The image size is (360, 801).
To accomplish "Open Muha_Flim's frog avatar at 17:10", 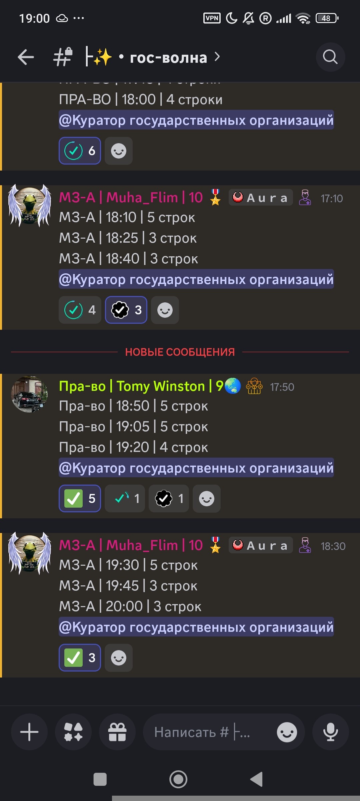I will 30,206.
